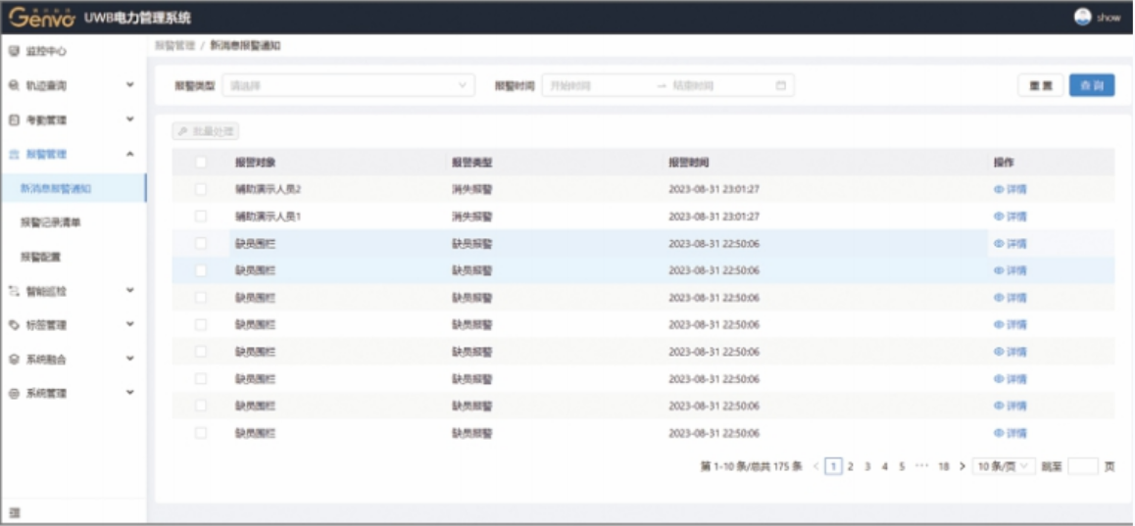Click the cell text 辅助演示人员2
This screenshot has height=526, width=1135.
click(268, 190)
